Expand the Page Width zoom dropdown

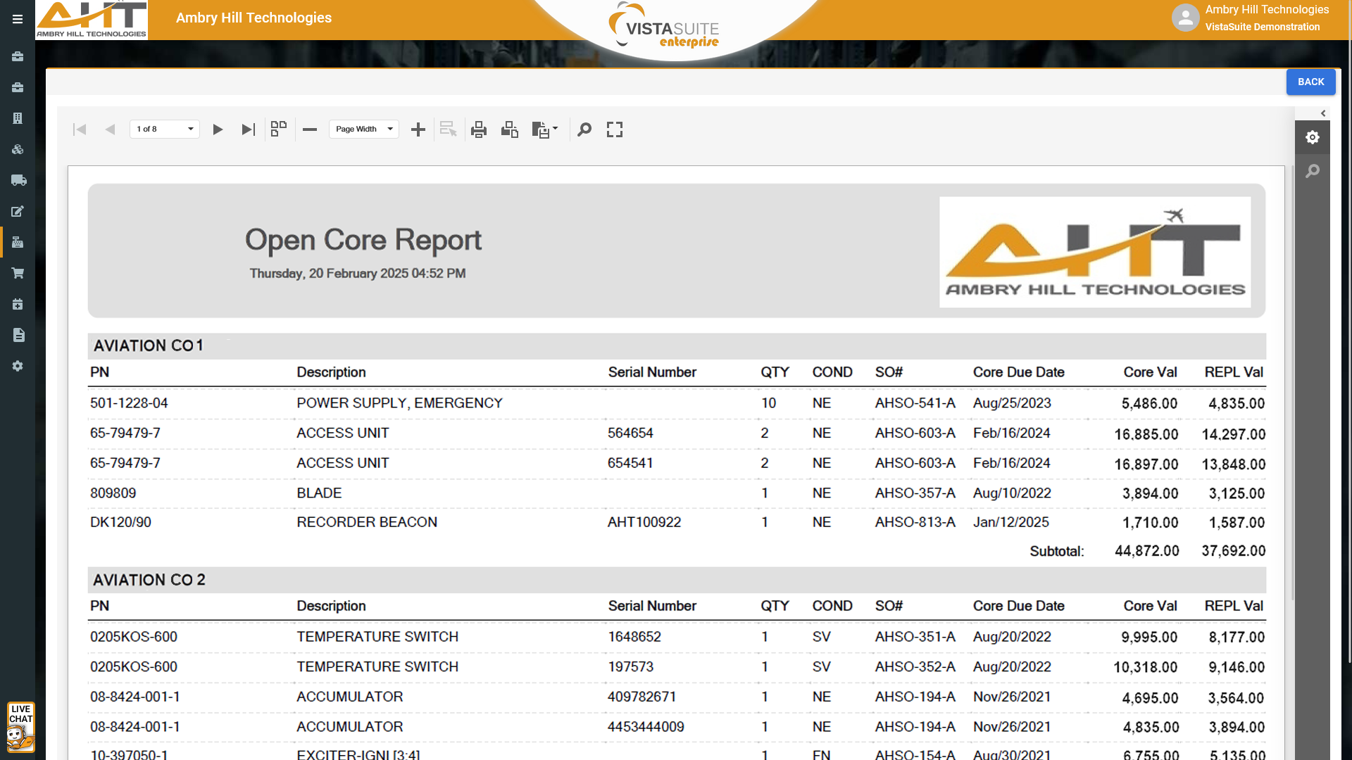coord(364,129)
